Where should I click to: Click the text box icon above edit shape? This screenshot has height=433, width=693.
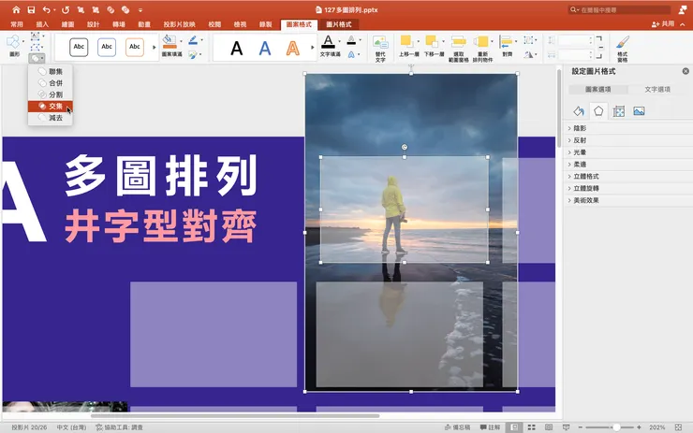click(35, 36)
